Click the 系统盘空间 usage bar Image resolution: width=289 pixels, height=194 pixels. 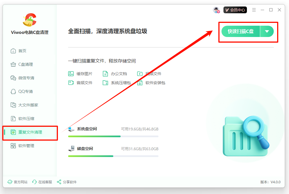(x=113, y=136)
